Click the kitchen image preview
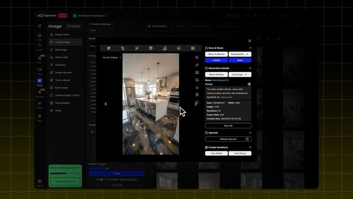Image resolution: width=353 pixels, height=199 pixels. click(151, 104)
